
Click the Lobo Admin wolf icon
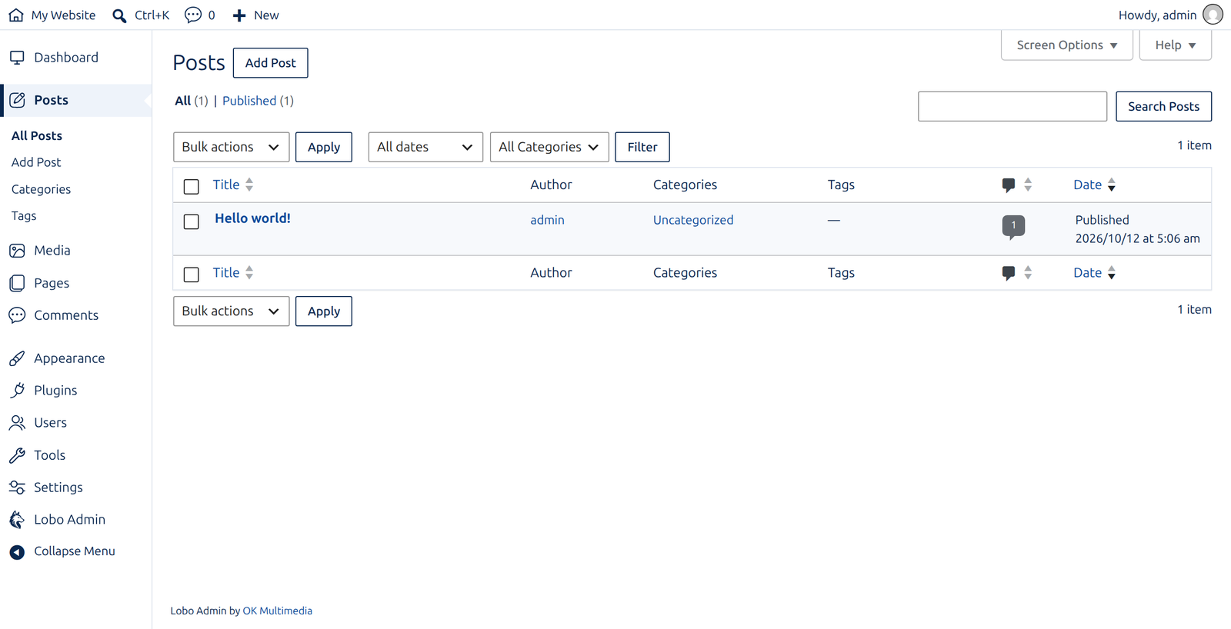point(17,520)
